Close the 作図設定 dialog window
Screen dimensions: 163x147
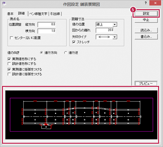point(155,3)
